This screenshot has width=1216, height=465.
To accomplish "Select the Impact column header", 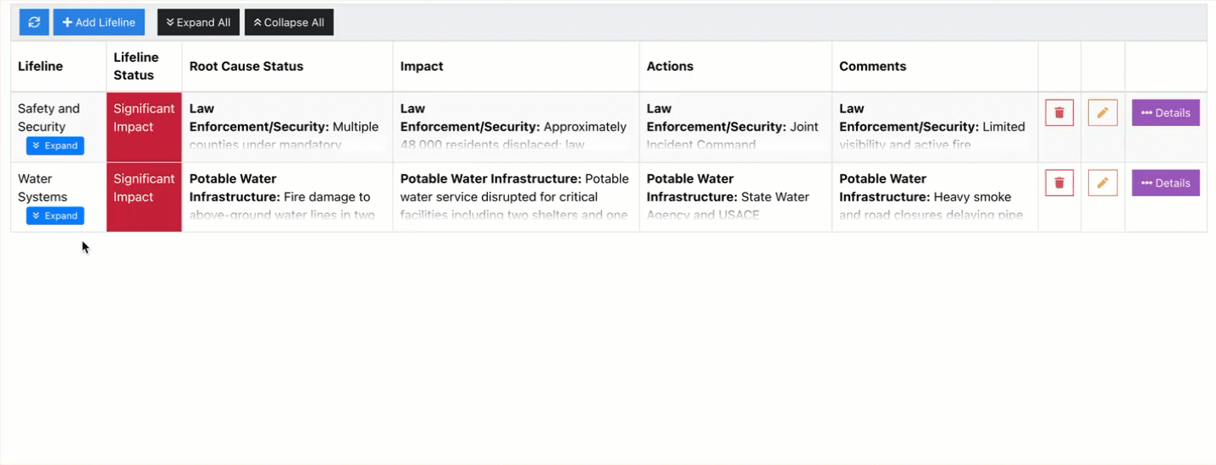I will tap(422, 67).
